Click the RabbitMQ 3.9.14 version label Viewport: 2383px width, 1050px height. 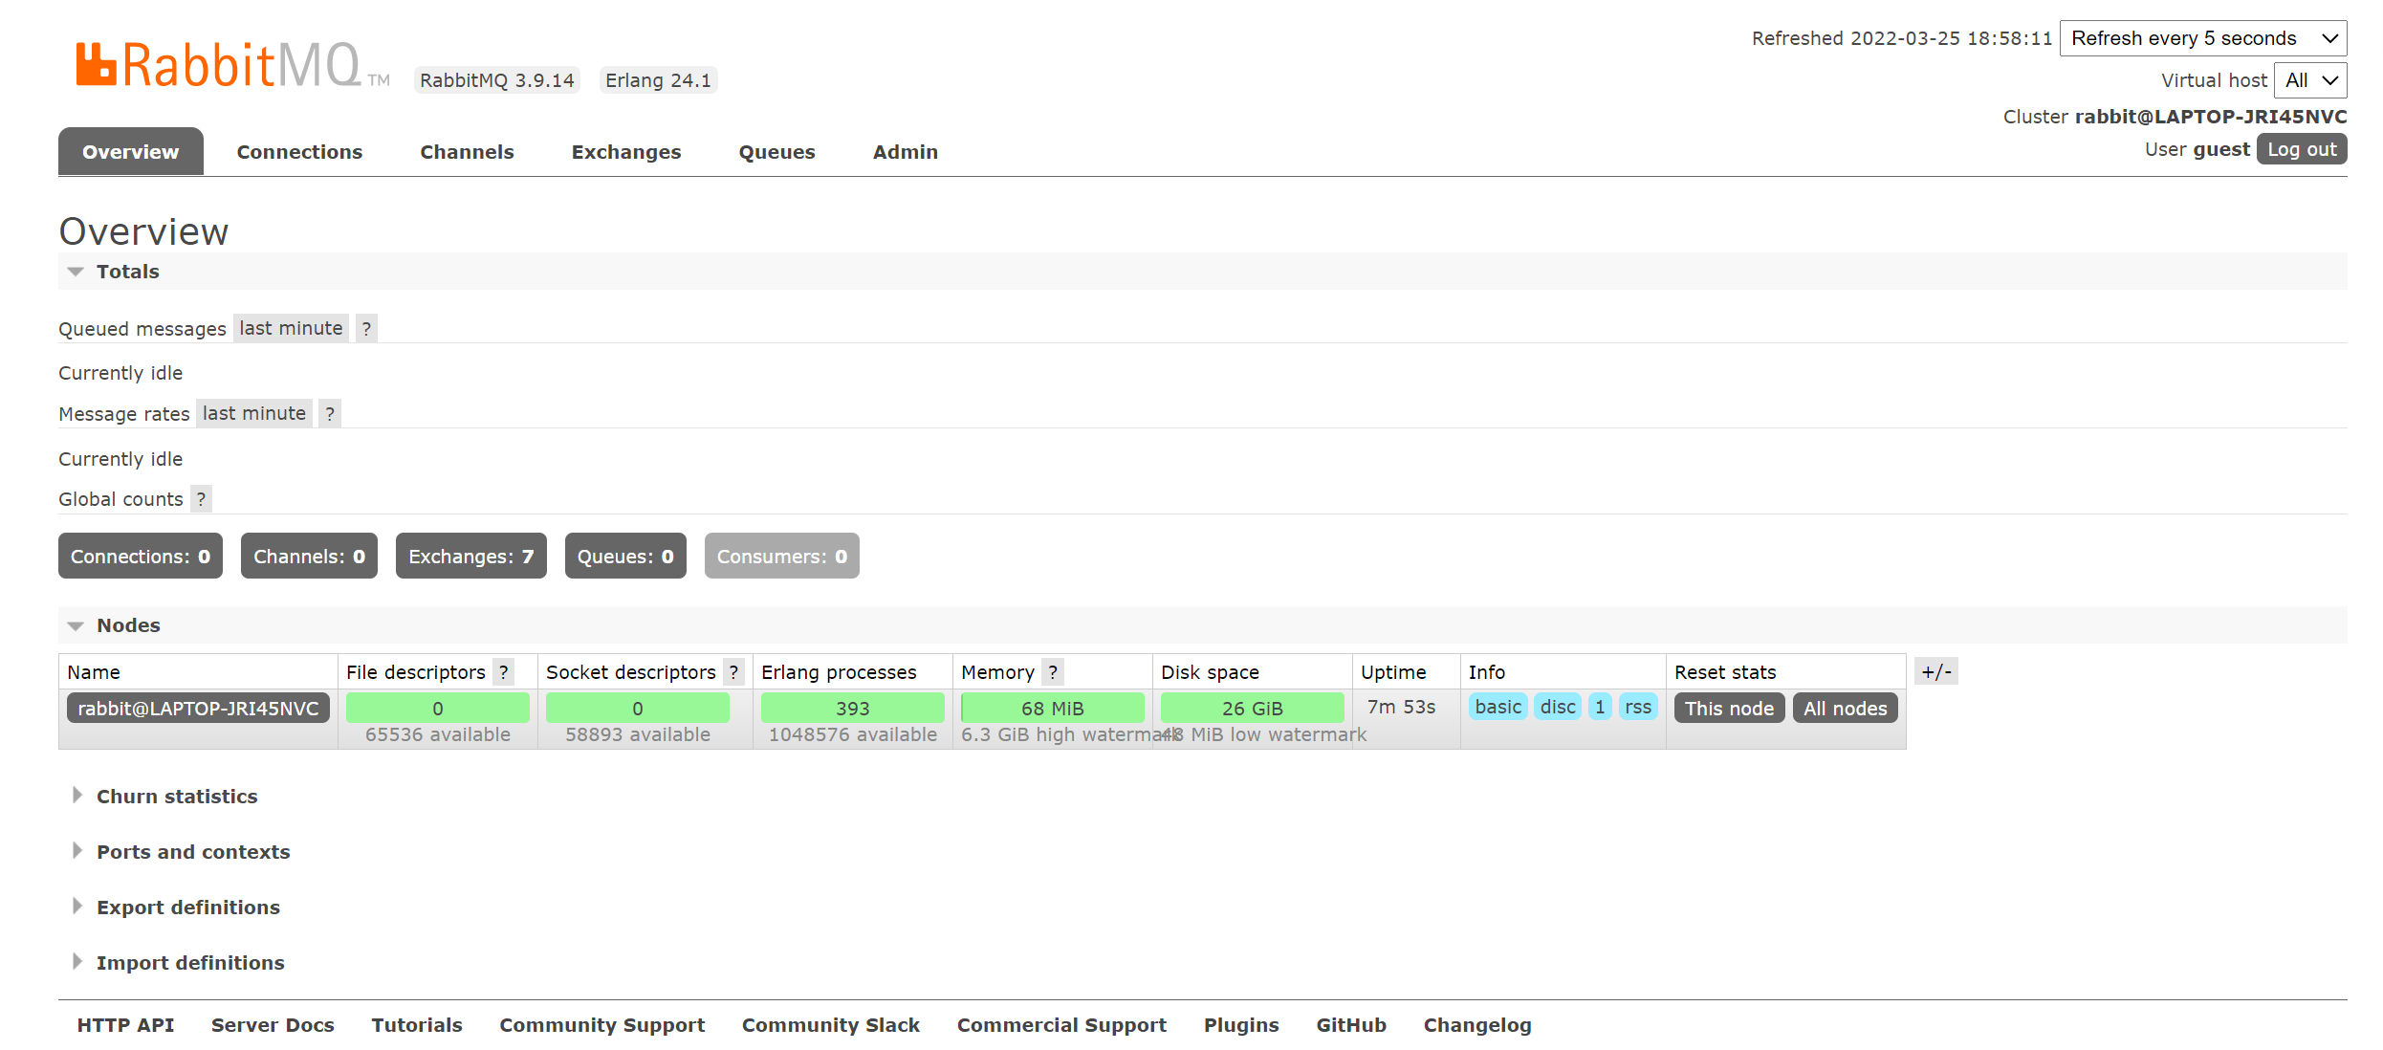pos(497,80)
